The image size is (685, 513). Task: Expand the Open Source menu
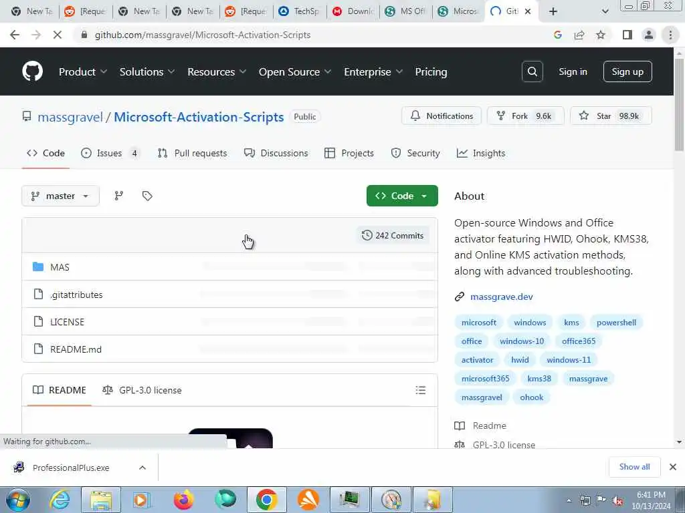tap(295, 72)
